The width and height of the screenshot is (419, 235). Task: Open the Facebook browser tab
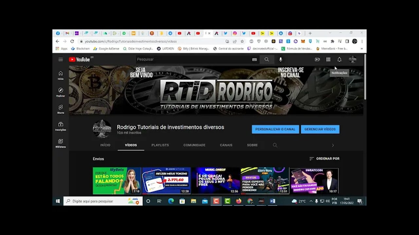(x=58, y=33)
